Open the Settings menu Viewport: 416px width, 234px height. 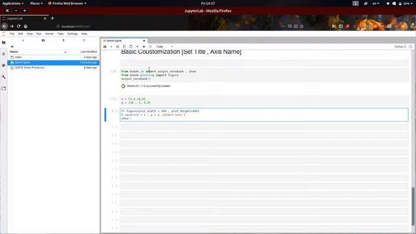72,34
